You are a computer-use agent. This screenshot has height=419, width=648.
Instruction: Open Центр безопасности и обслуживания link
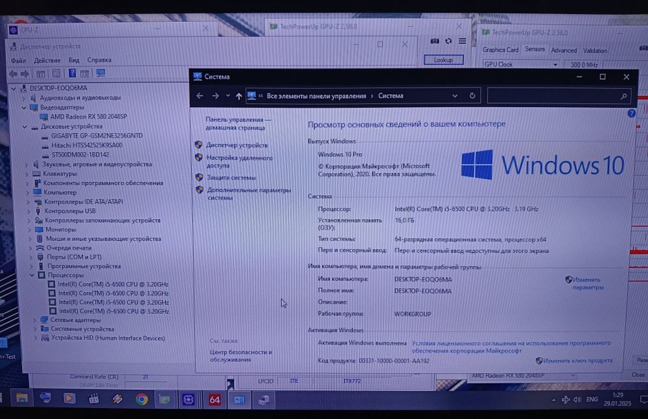click(241, 355)
